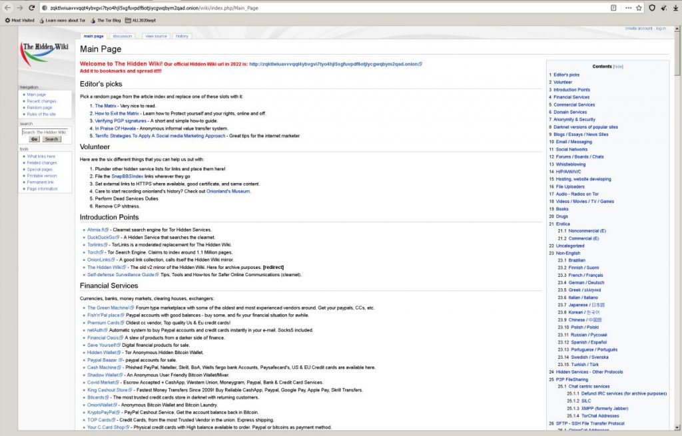Jump to Editor's picks in Contents
682x436 pixels.
(566, 75)
